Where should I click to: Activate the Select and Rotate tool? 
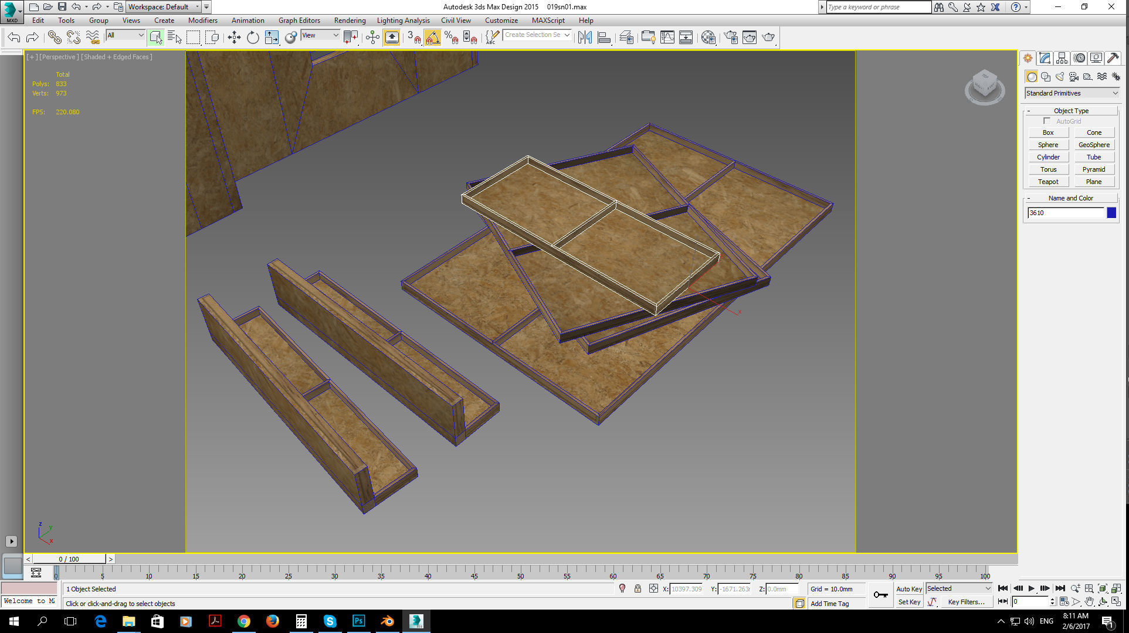pyautogui.click(x=253, y=38)
